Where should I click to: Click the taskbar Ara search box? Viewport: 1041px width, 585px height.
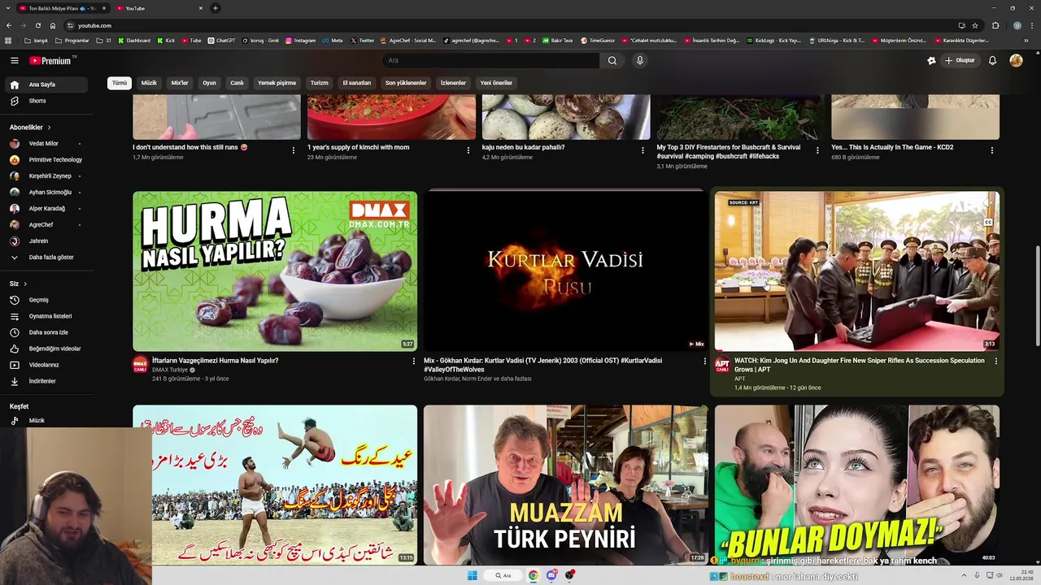[504, 575]
